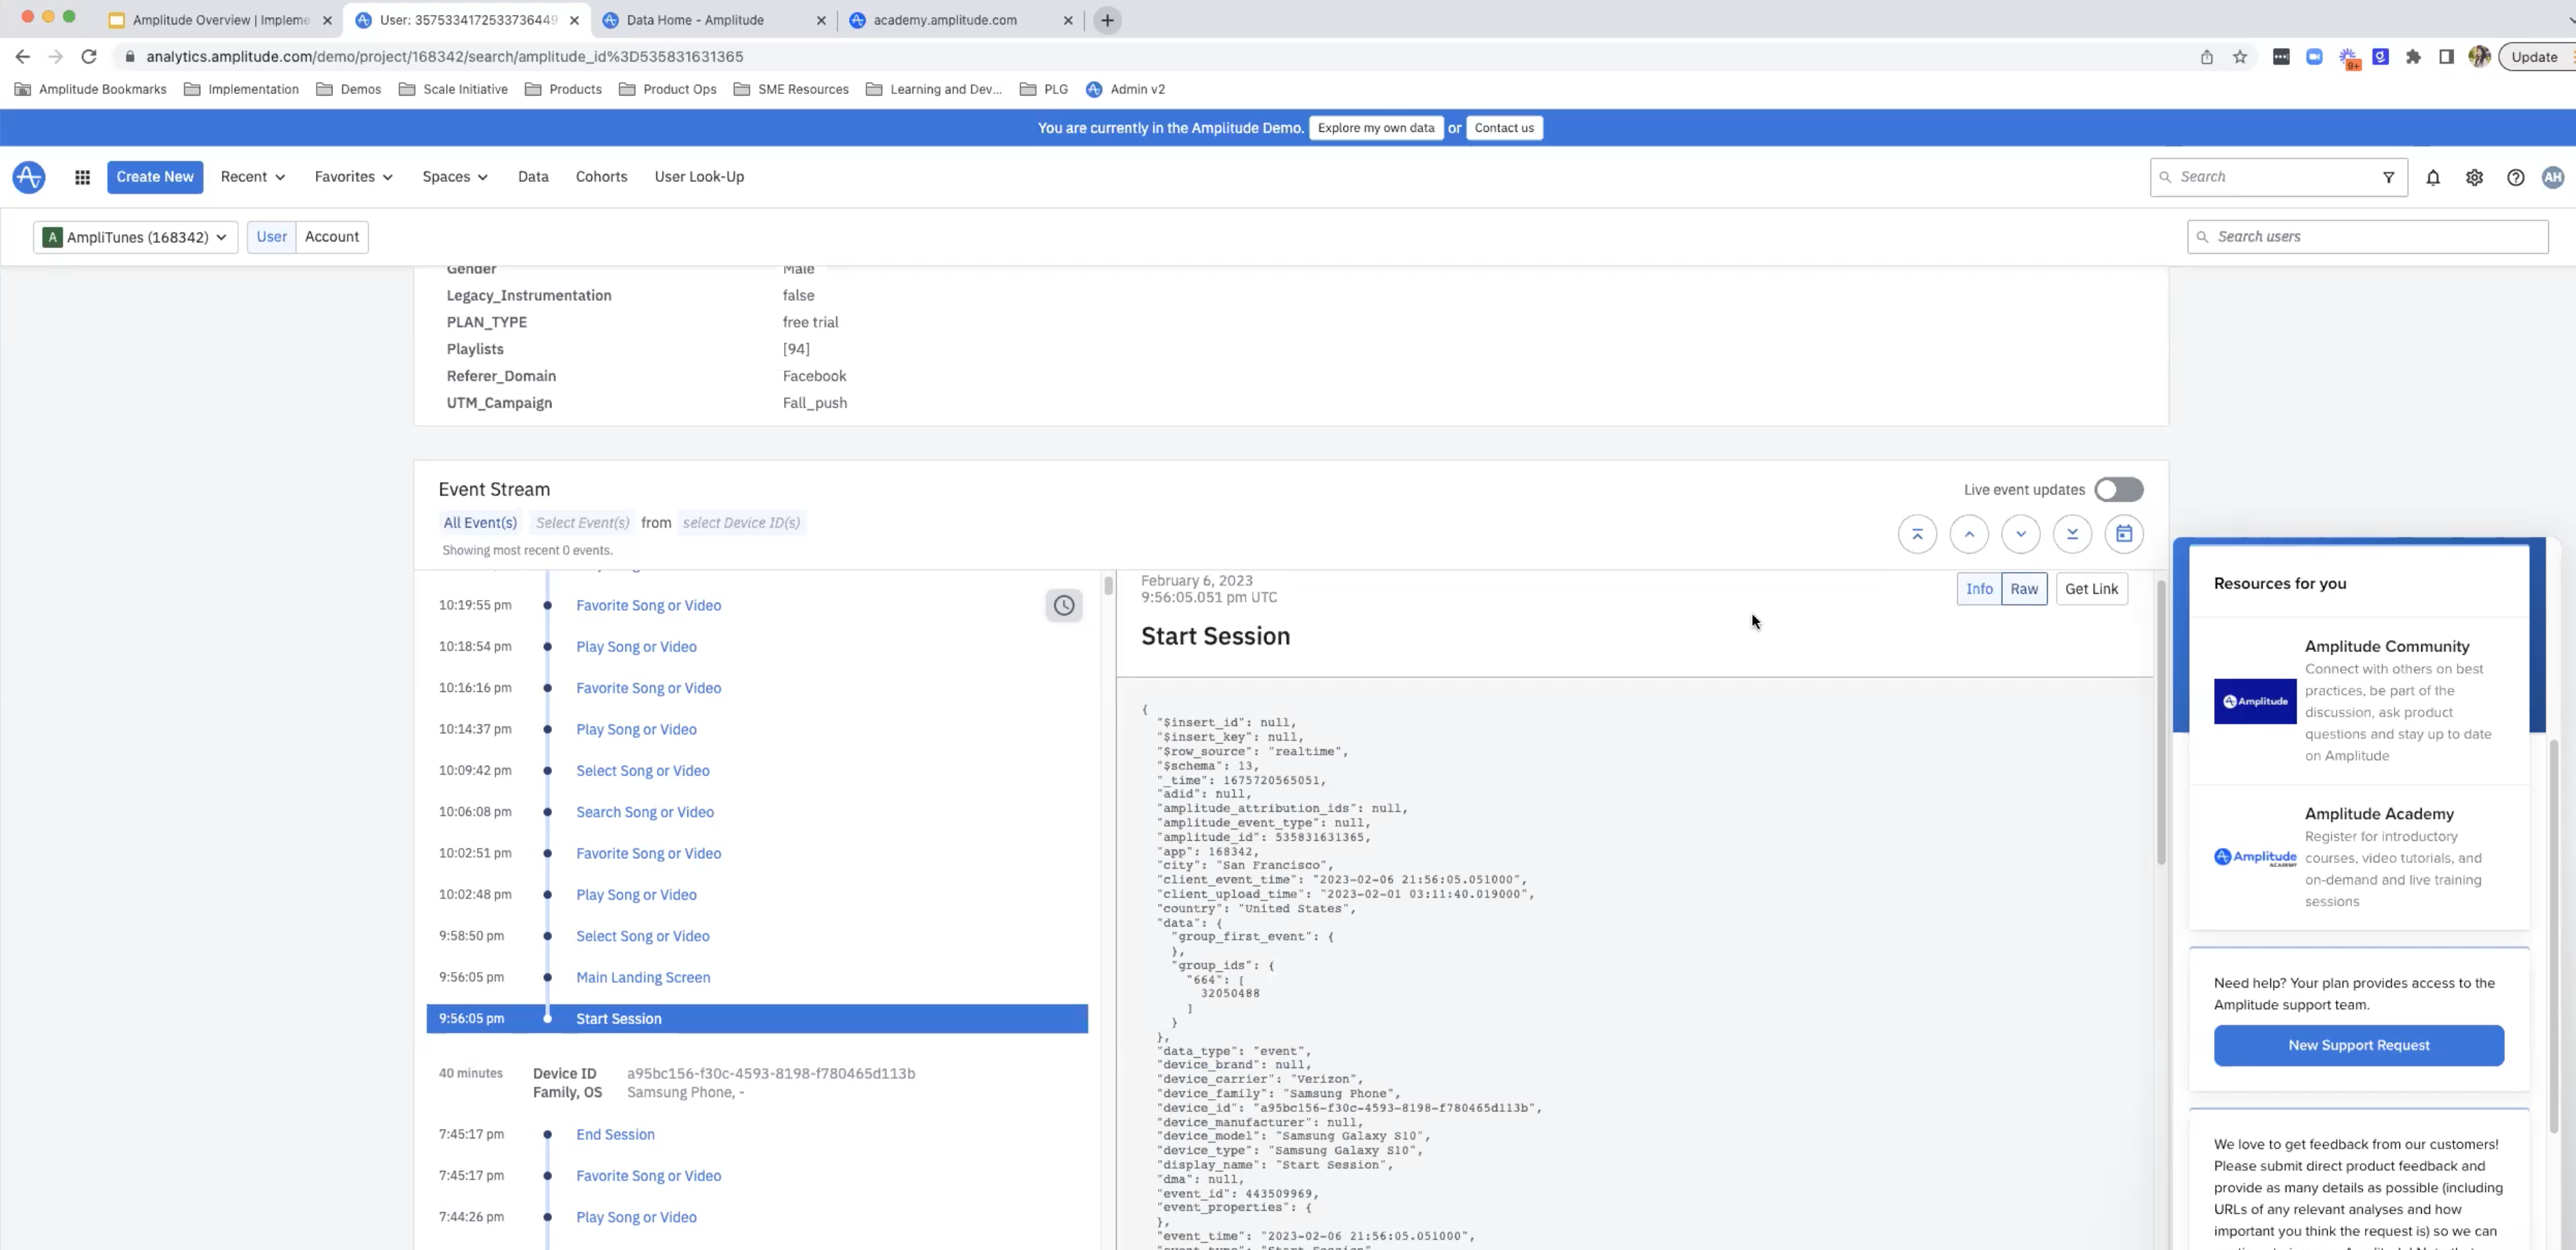Image resolution: width=2576 pixels, height=1250 pixels.
Task: Expand the AmpliTunes project dropdown
Action: click(x=136, y=237)
